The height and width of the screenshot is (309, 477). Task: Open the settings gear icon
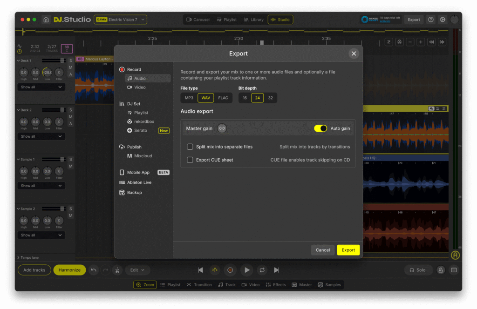click(443, 20)
